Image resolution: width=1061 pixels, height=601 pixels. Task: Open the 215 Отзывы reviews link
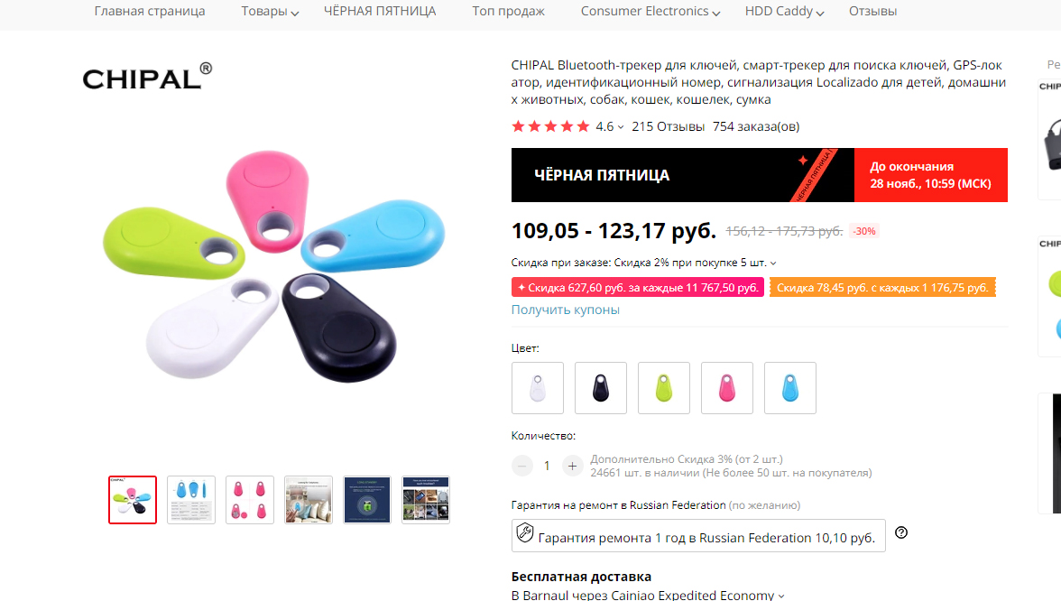pos(668,126)
